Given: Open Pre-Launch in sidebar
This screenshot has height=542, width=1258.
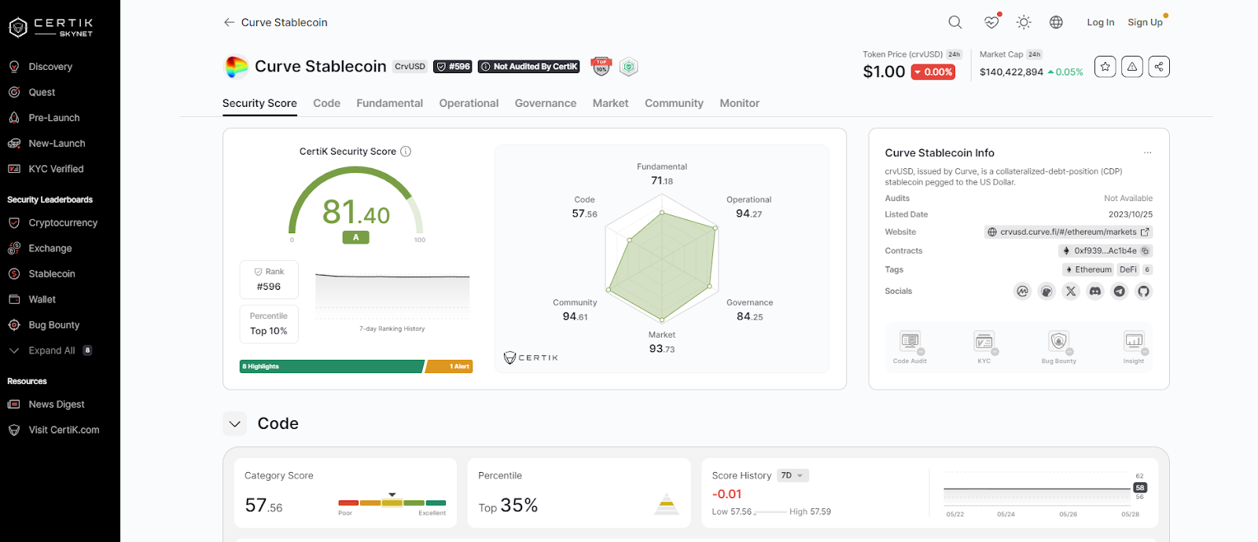Looking at the screenshot, I should 53,118.
